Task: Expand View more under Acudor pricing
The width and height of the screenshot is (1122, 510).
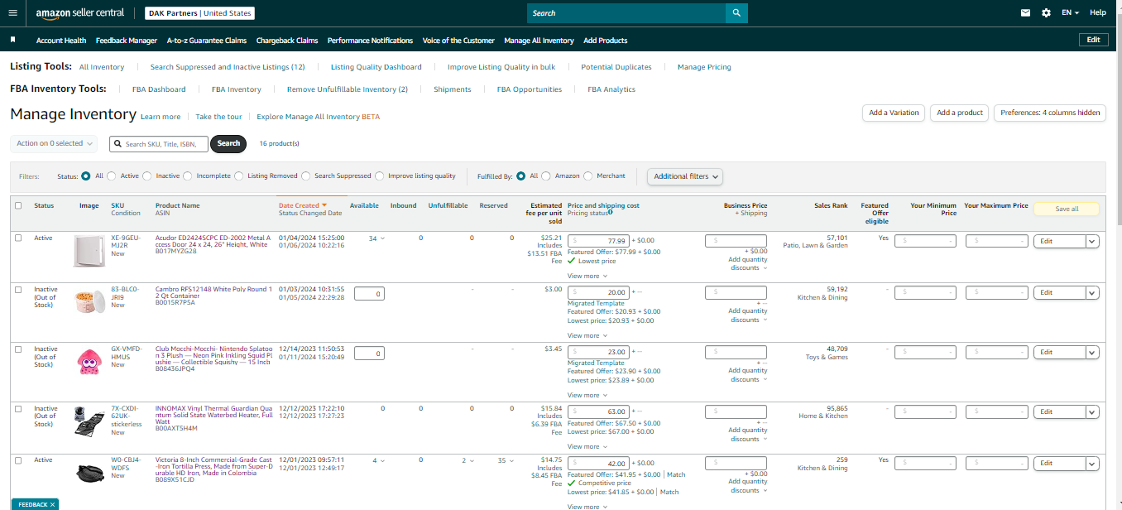Action: [587, 276]
